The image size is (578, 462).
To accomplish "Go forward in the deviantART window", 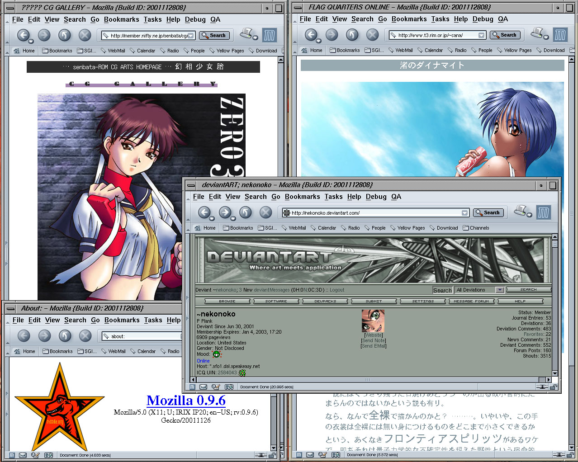I will 224,212.
